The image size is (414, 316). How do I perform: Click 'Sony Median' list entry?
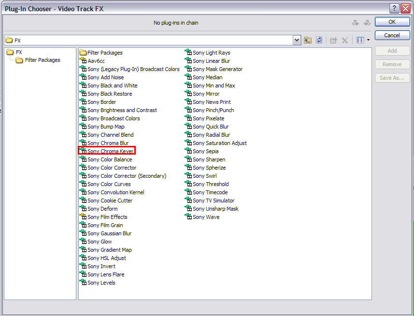(208, 77)
